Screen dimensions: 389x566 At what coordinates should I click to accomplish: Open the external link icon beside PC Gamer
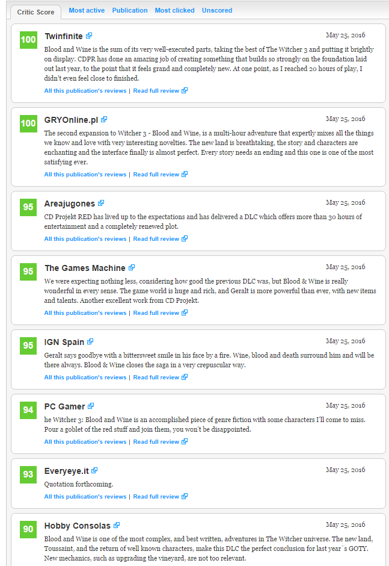coord(91,406)
